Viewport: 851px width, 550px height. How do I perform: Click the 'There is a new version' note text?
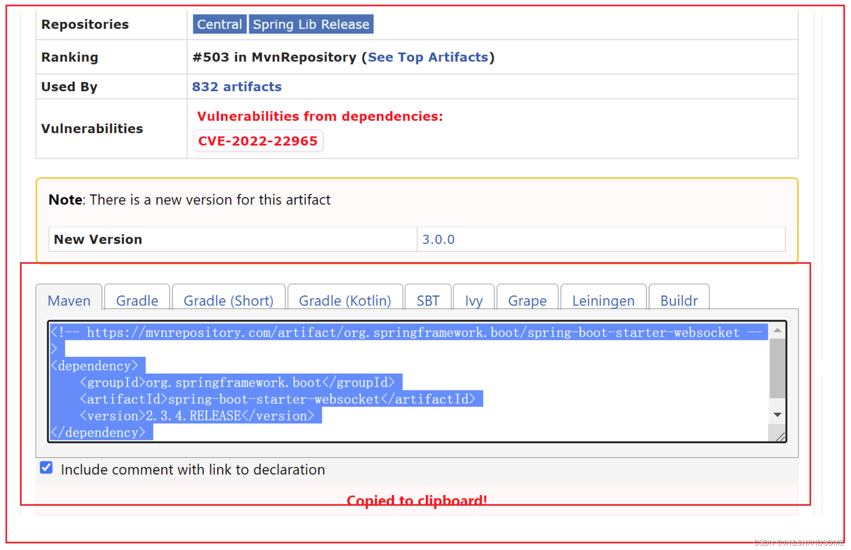pos(210,200)
